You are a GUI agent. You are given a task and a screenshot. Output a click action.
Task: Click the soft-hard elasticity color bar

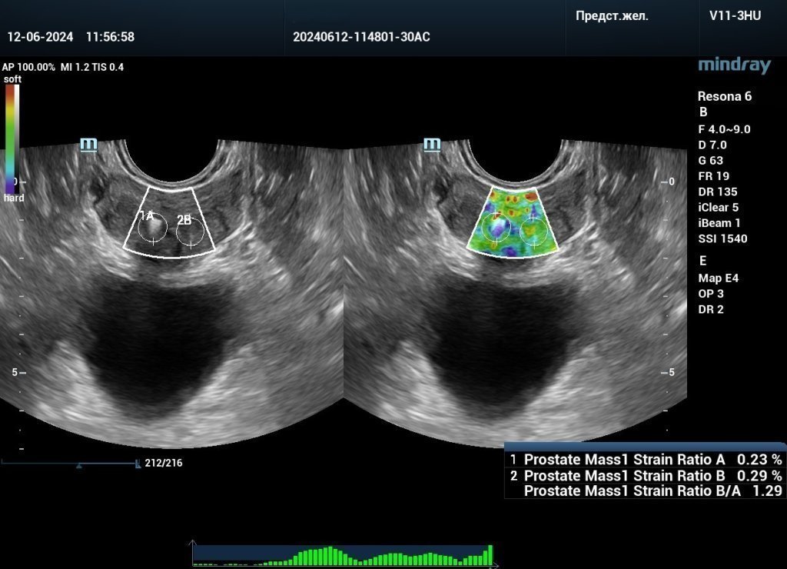point(11,138)
